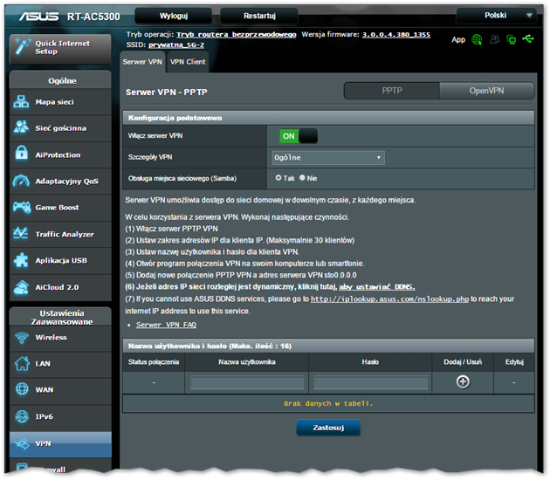Toggle the Włącz serwer VPN switch
This screenshot has width=550, height=480.
299,136
